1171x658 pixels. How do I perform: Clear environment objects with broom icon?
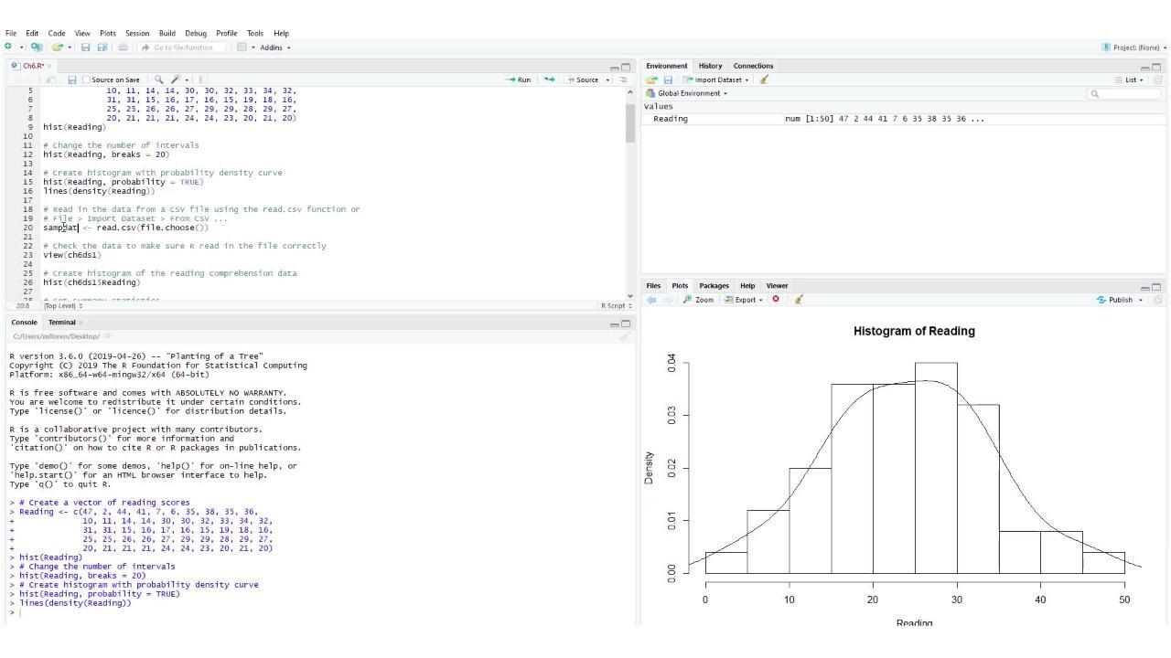tap(764, 80)
